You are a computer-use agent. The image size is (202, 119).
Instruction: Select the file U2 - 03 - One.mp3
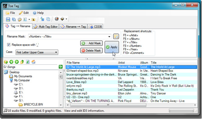tap(78, 97)
